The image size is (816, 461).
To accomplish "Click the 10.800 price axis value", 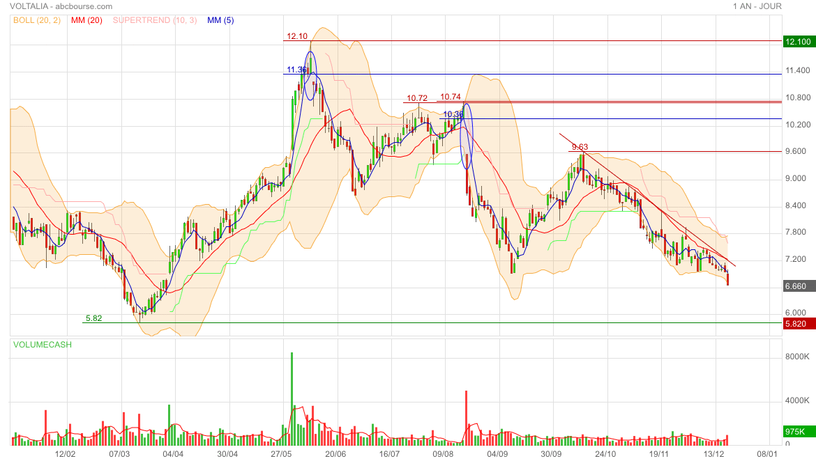I will pos(798,97).
